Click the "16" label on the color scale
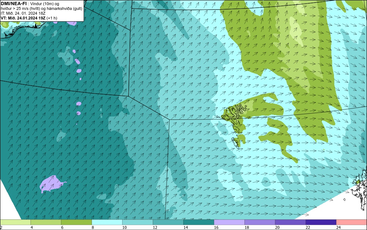367x230 pixels. click(x=216, y=227)
